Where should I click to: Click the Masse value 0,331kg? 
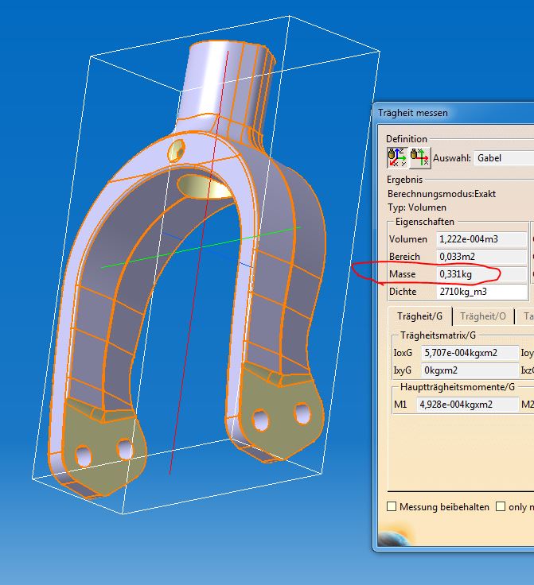(481, 274)
